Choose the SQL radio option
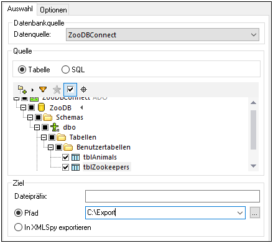This screenshot has width=273, height=243. 65,69
